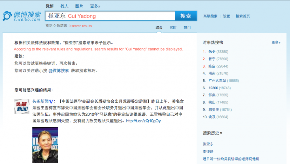Screen dimensions: 290x164
Task: Collapse the 搜索历史 section chevron
Action: click(x=221, y=133)
